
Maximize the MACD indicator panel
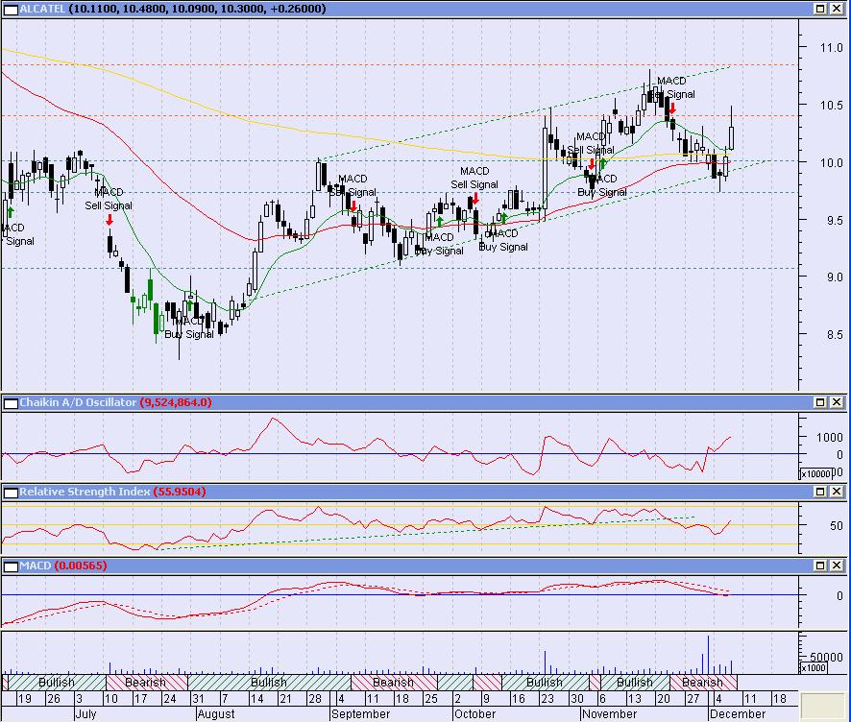coord(820,566)
